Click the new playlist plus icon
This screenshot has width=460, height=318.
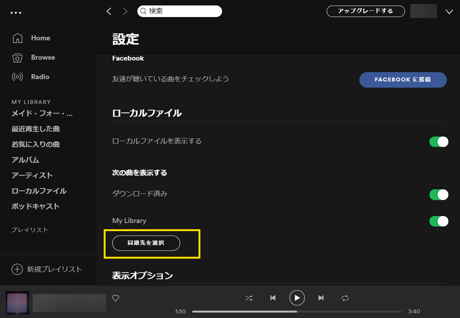pyautogui.click(x=17, y=269)
